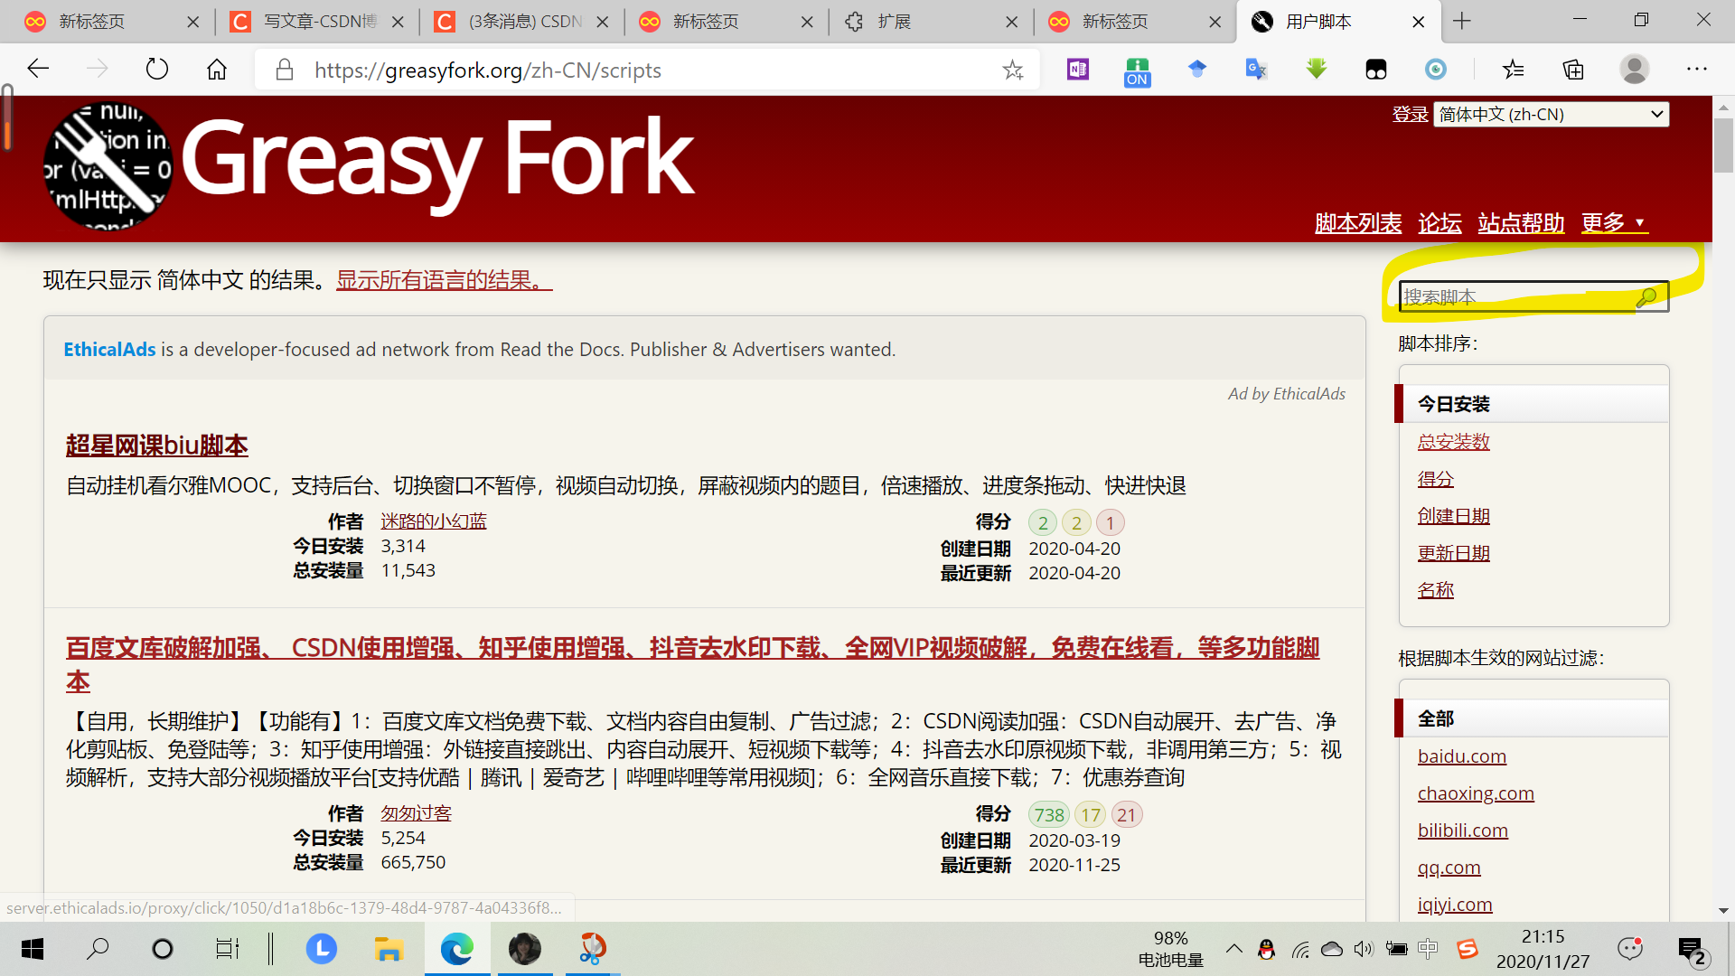This screenshot has width=1735, height=976.
Task: Click the browser refresh button
Action: click(157, 70)
